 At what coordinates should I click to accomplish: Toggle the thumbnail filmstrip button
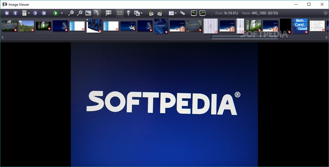click(120, 13)
